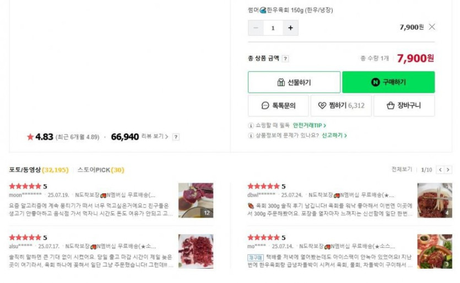Go to next review page arrow
The height and width of the screenshot is (283, 460).
coord(448,170)
